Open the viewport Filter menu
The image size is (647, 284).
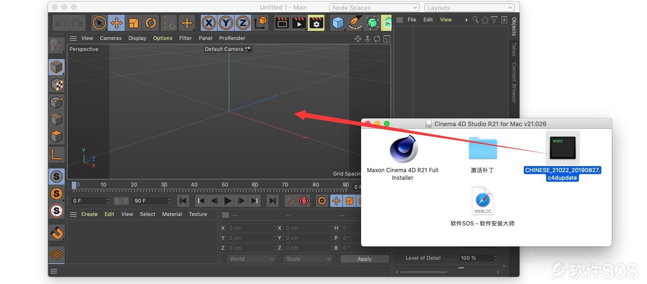click(x=186, y=38)
